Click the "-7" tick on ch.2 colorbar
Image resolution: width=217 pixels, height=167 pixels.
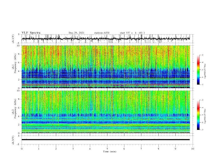tap(202, 130)
